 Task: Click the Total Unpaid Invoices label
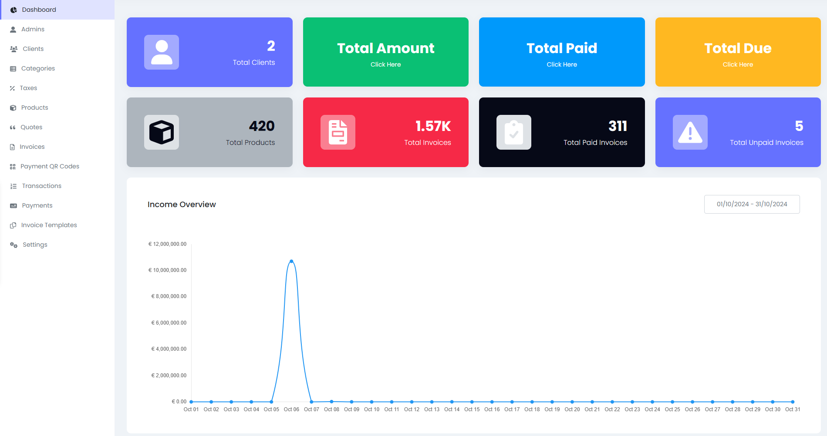(767, 143)
